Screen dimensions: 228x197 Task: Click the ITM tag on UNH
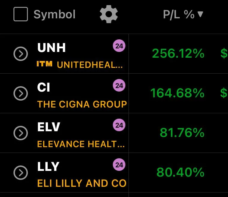(x=45, y=64)
